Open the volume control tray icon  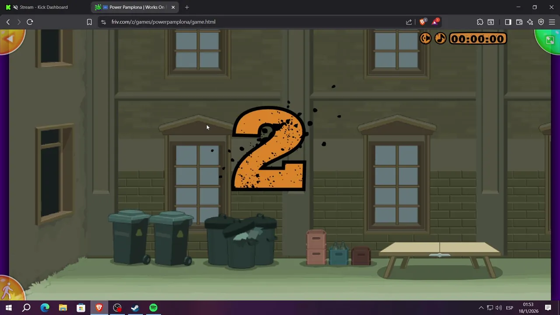pos(499,308)
